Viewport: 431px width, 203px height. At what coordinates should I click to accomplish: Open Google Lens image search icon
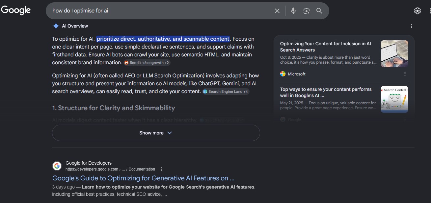coord(306,11)
